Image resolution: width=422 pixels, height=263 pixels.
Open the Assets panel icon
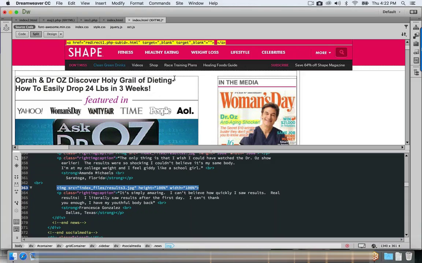click(x=416, y=35)
